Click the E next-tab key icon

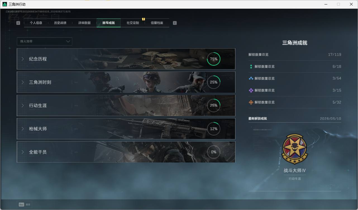pos(175,23)
